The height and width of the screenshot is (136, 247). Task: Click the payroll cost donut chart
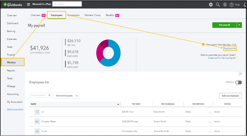pyautogui.click(x=108, y=53)
